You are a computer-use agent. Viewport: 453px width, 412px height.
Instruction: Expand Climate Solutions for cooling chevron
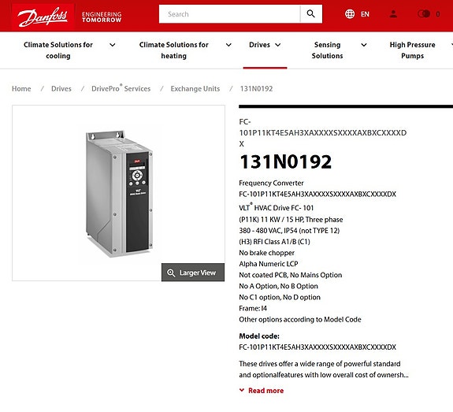pos(113,45)
